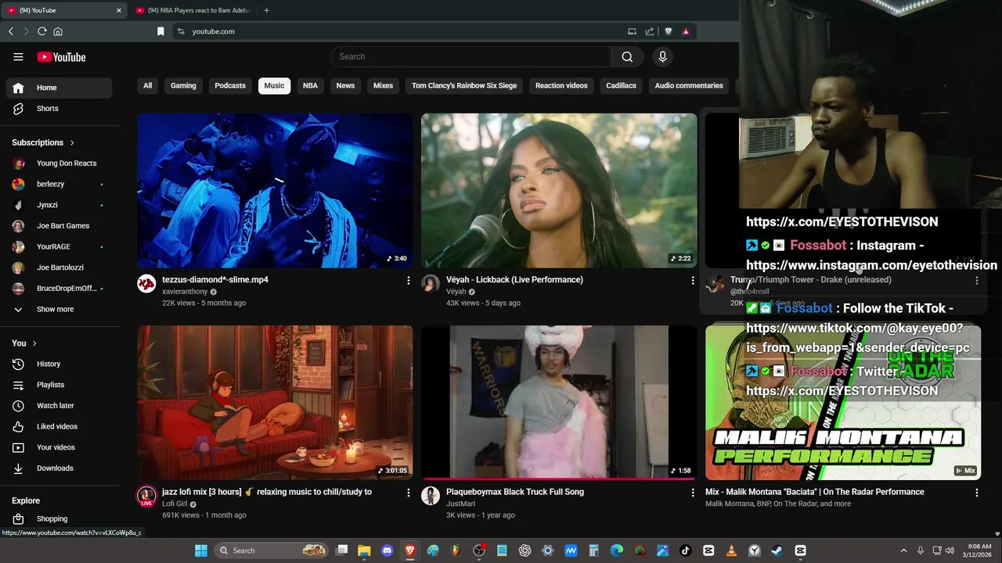Image resolution: width=1002 pixels, height=563 pixels.
Task: Open Discord from the taskbar
Action: [x=387, y=550]
